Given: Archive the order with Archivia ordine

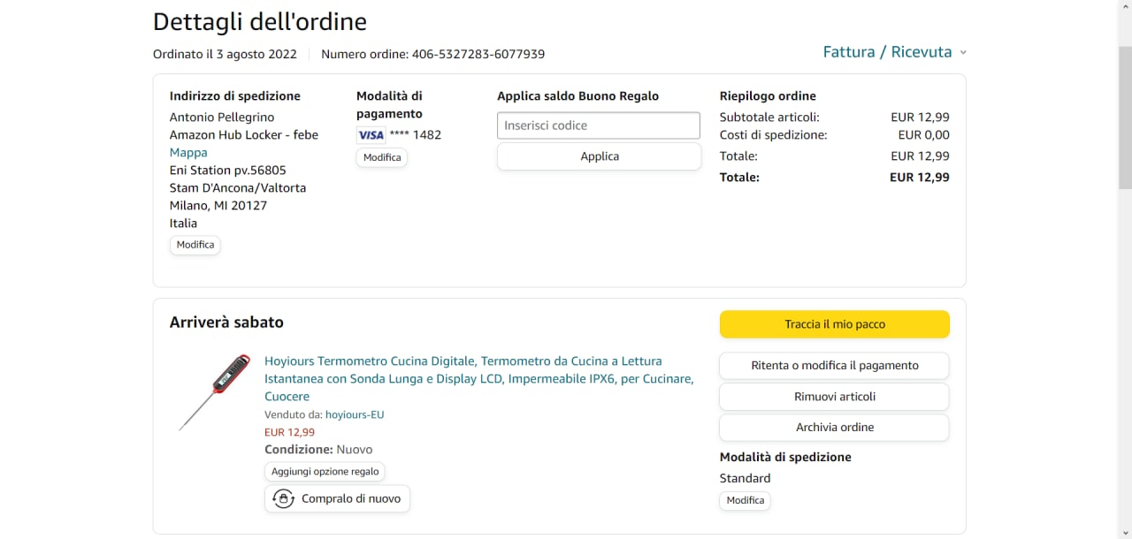Looking at the screenshot, I should coord(834,427).
